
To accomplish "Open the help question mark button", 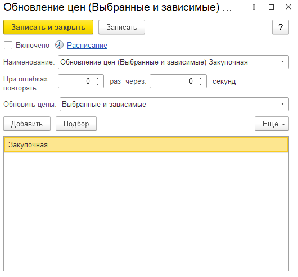I will pyautogui.click(x=281, y=27).
